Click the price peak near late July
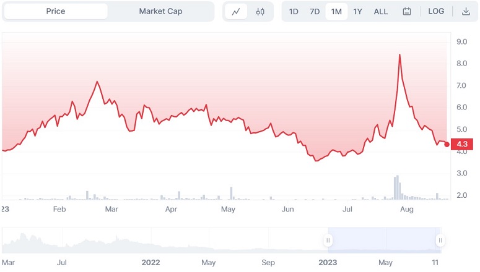 [x=399, y=55]
